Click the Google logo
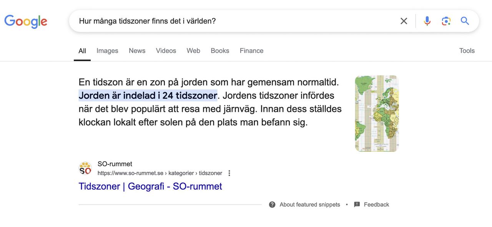Image resolution: width=492 pixels, height=227 pixels. 25,21
